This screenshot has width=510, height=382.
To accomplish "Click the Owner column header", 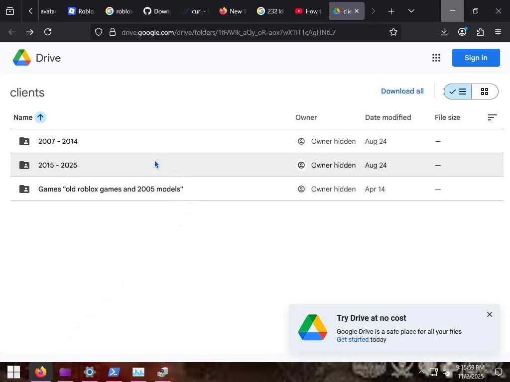I will pyautogui.click(x=306, y=117).
